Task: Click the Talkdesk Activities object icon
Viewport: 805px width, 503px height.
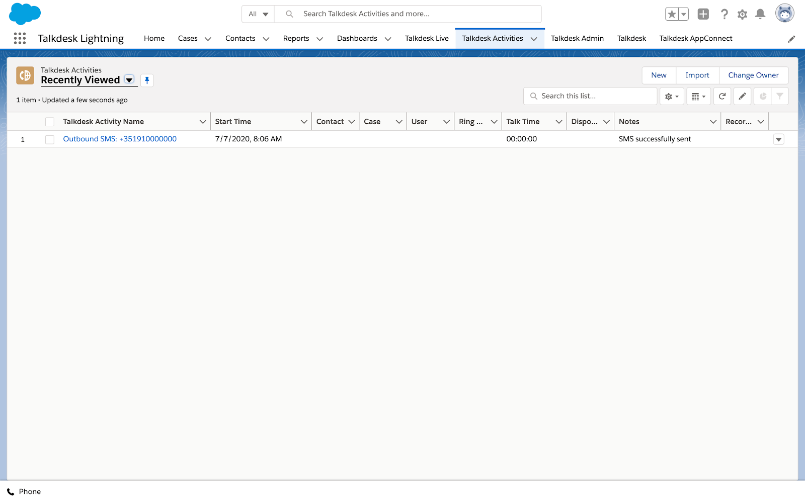Action: tap(25, 75)
